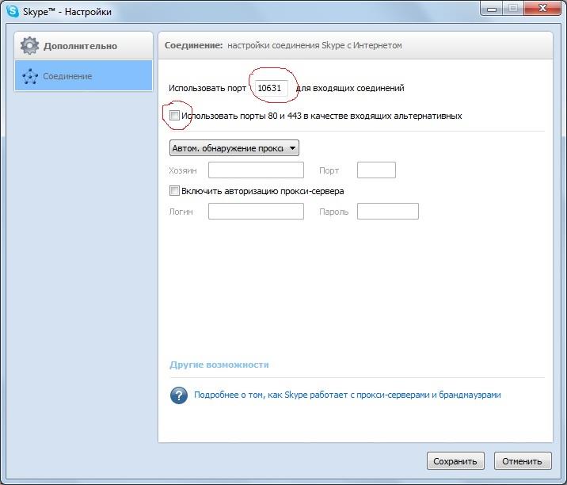Viewport: 567px width, 485px height.
Task: Click the Skype logo in the title bar
Action: 12,11
